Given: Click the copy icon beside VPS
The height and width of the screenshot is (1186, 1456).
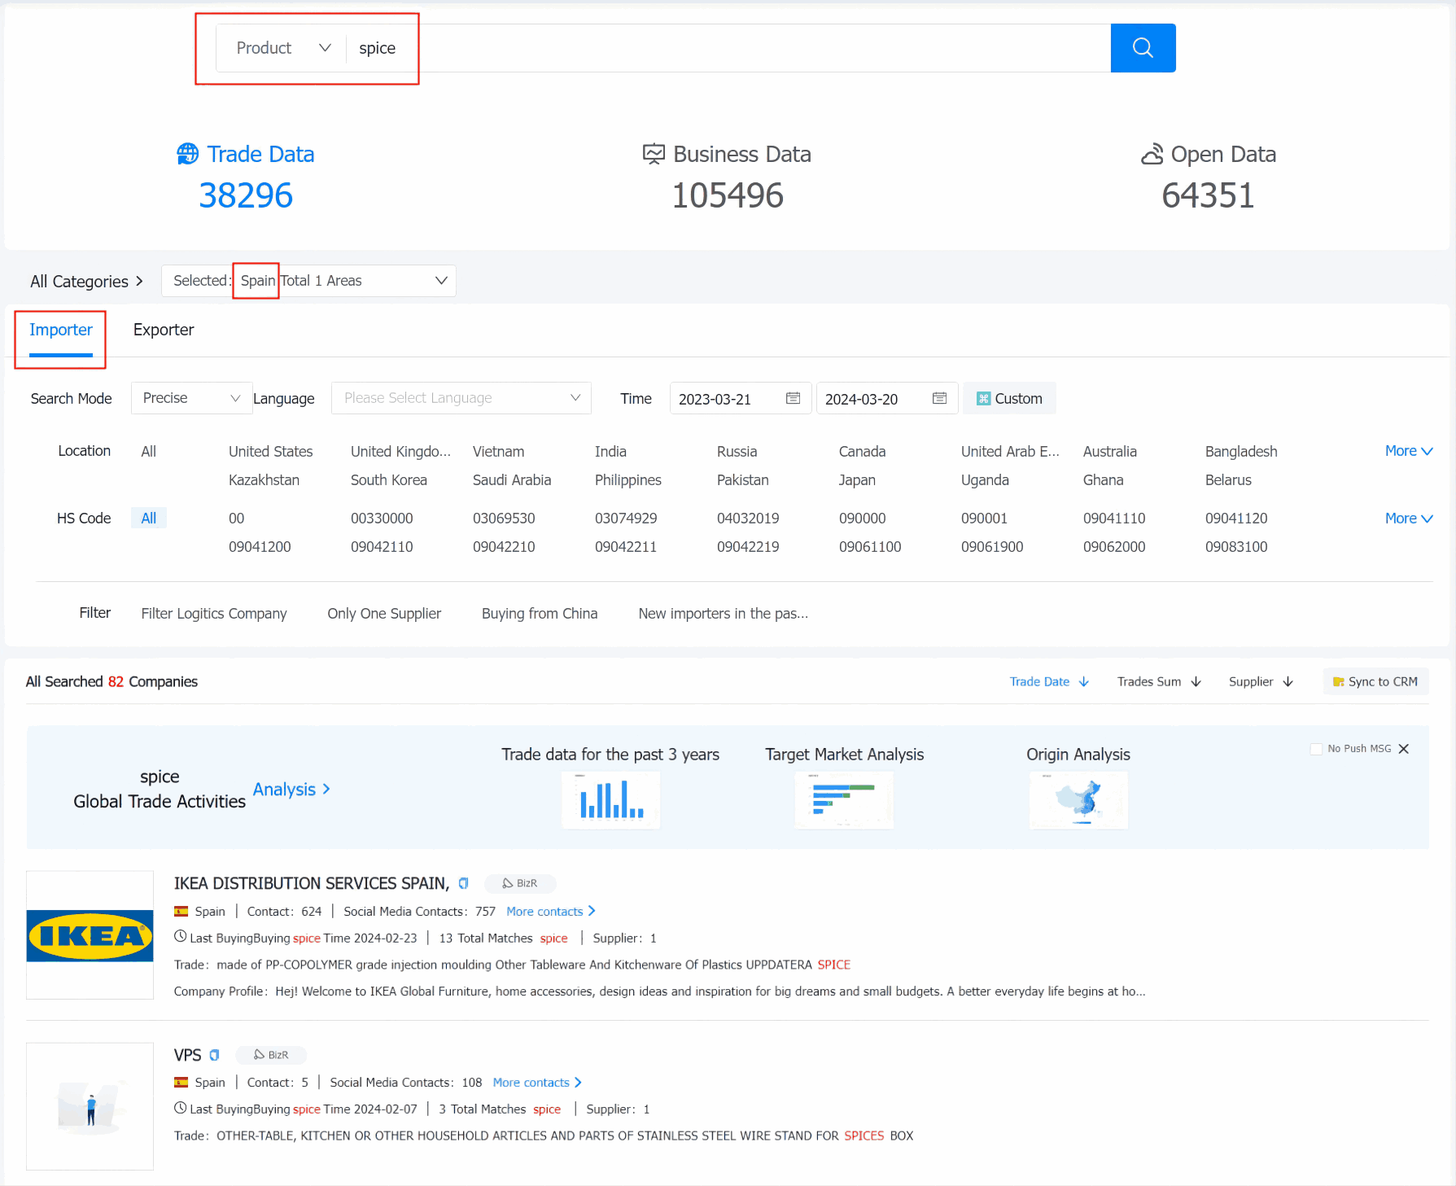Looking at the screenshot, I should (x=215, y=1055).
